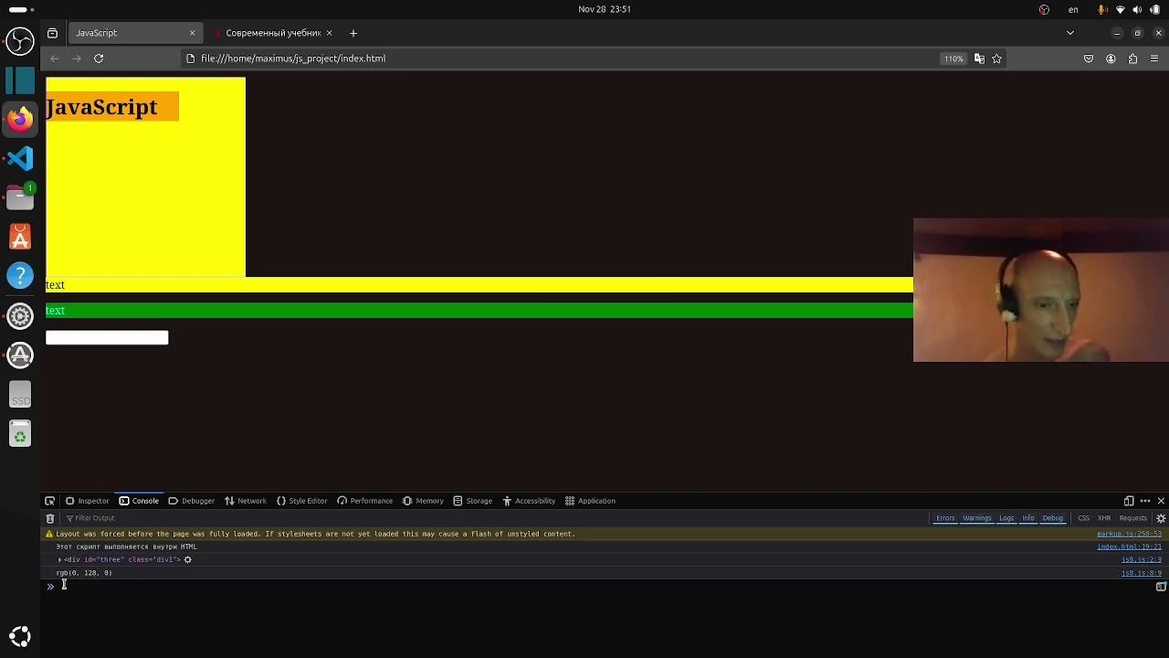Toggle the Errors console filter

945,518
